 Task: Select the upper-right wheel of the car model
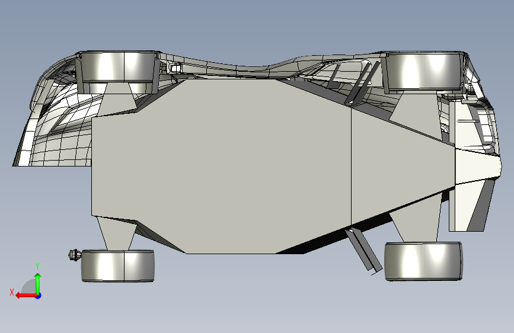(423, 71)
